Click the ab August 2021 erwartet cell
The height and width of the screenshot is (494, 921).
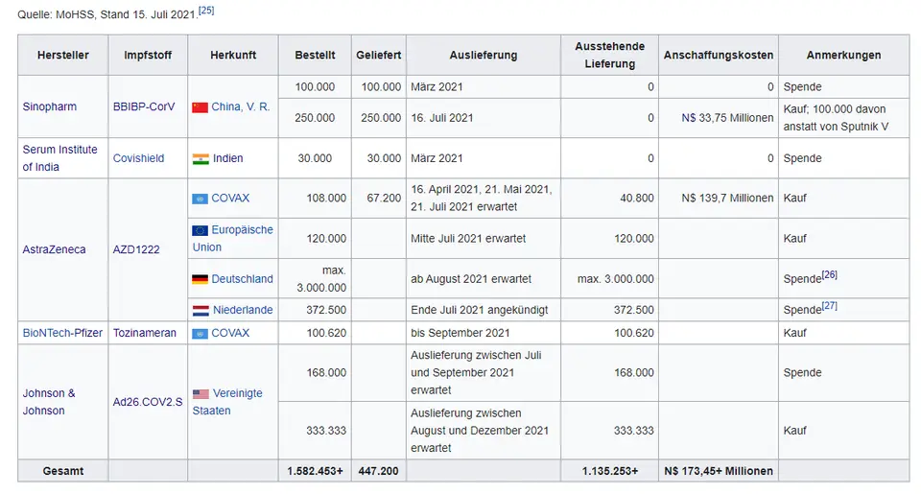[484, 278]
